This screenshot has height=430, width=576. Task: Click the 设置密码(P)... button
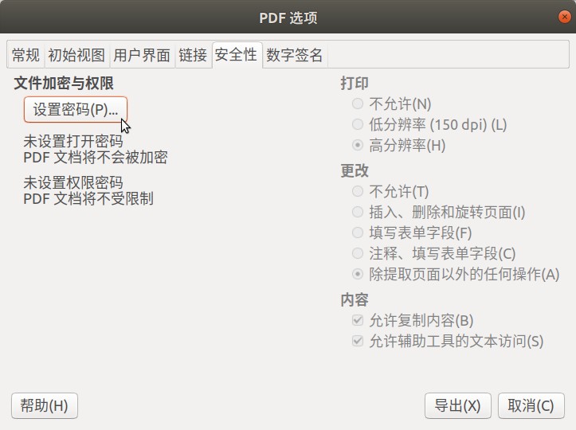click(76, 109)
